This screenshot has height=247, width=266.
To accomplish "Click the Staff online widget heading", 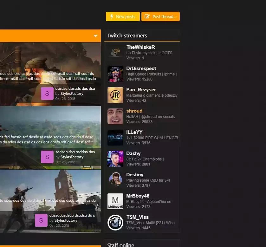I will 120,245.
